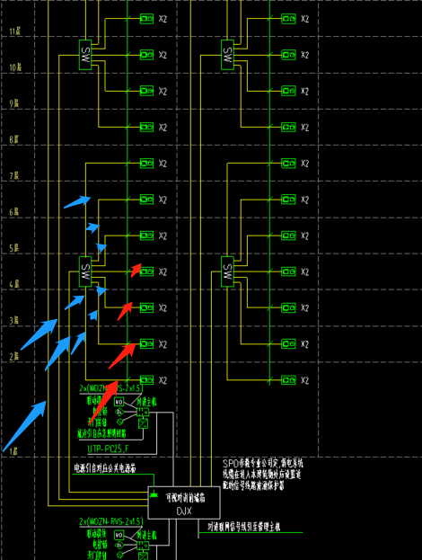Screen dimensions: 422x560
Task: Select the 3层 indoor unit in right riser
Action: [288, 307]
